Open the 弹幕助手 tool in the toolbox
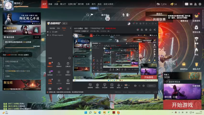 (x=50, y=64)
